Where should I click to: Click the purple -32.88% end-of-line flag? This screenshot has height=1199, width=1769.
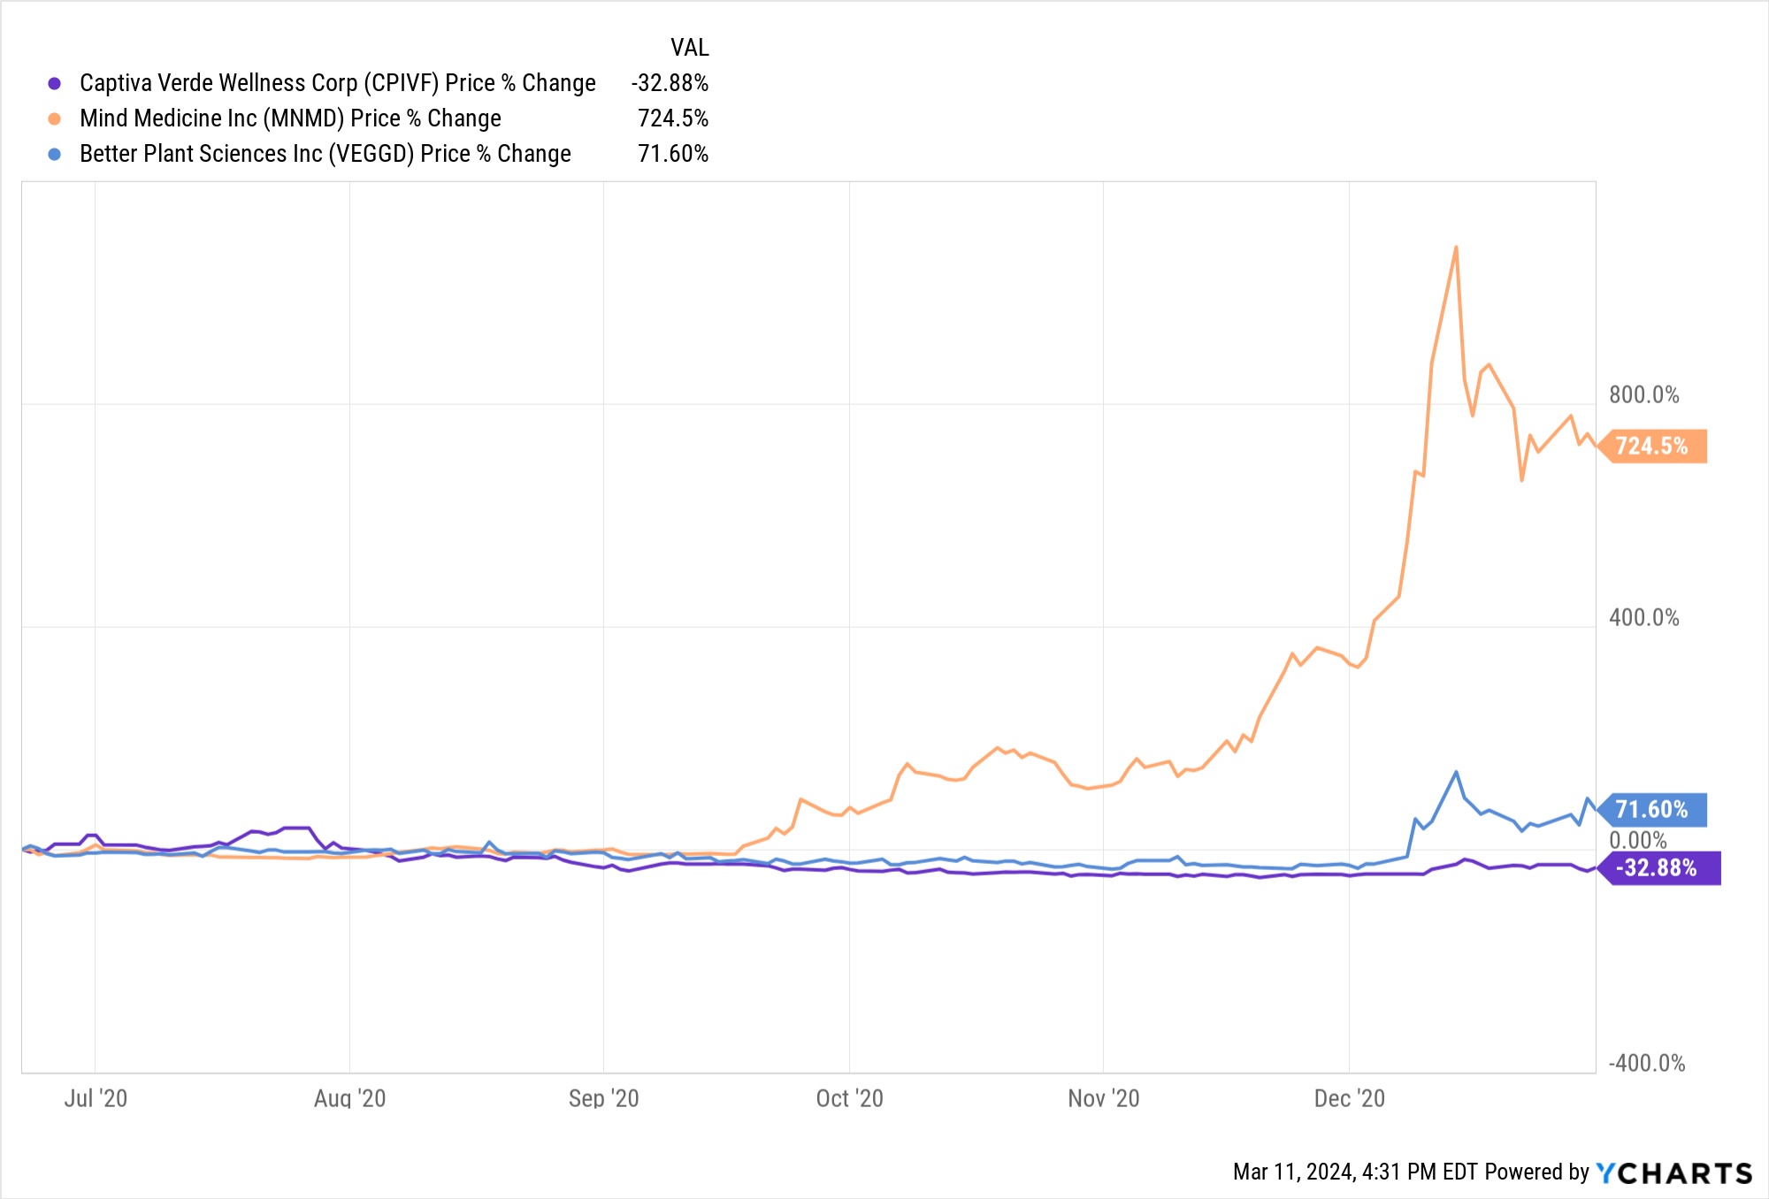pos(1656,867)
